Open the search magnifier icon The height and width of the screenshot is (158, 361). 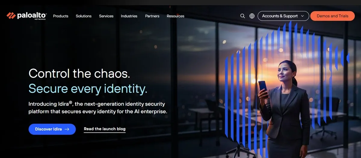point(242,16)
